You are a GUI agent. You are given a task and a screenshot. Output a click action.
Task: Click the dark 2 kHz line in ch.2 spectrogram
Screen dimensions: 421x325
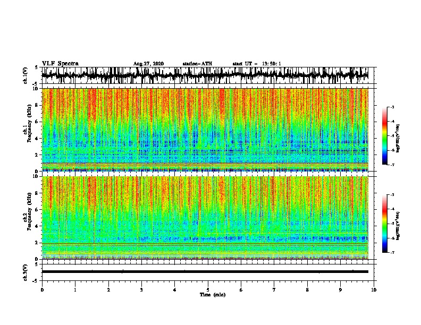point(205,244)
